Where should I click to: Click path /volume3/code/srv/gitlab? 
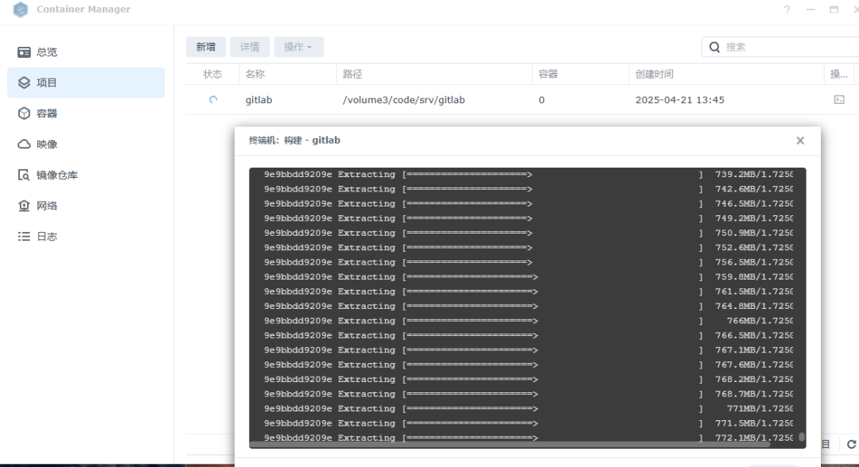pos(404,100)
